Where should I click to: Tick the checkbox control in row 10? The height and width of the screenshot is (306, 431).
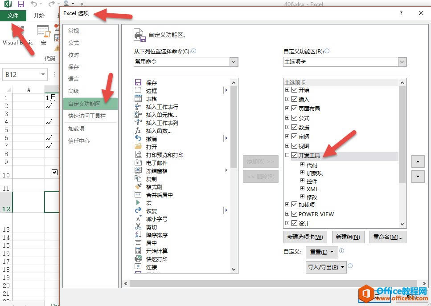[54, 172]
